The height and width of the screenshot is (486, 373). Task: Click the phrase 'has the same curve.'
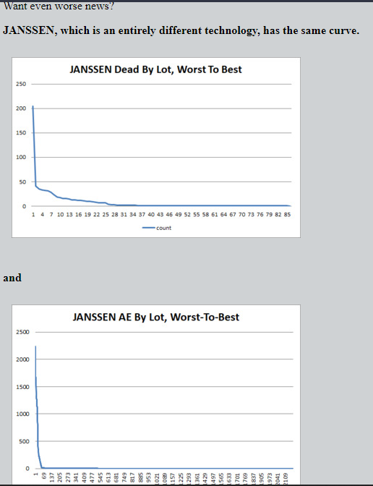(312, 30)
